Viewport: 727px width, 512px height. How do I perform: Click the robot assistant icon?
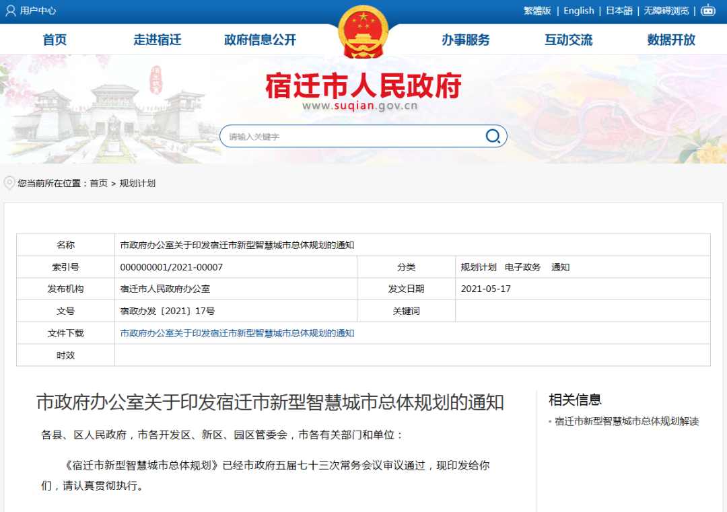708,10
